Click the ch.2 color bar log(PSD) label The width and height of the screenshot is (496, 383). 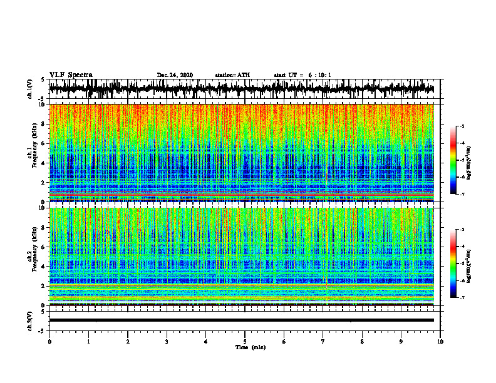[x=469, y=267]
